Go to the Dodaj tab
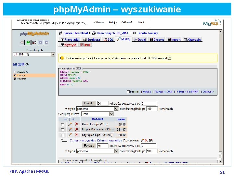 click(x=140, y=40)
